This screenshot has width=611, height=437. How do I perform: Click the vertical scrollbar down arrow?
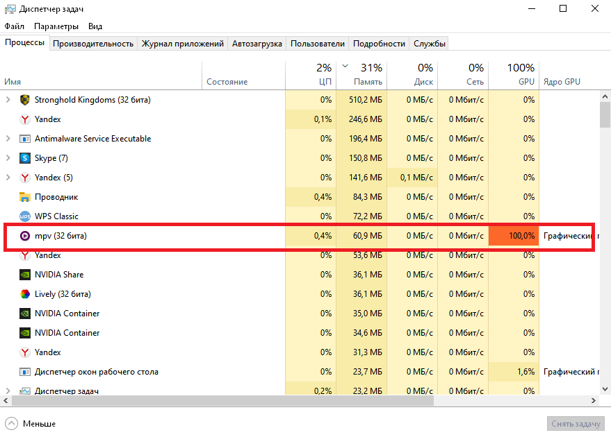pos(605,389)
